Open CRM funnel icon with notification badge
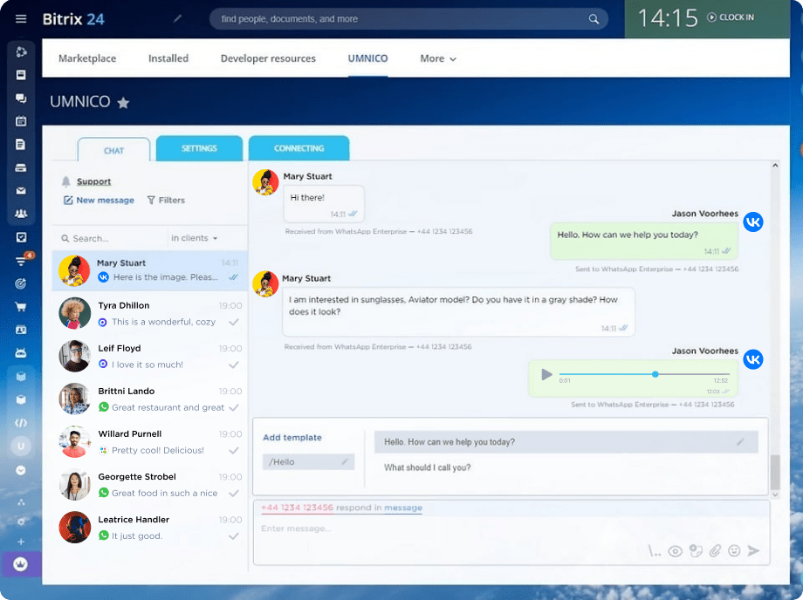The width and height of the screenshot is (803, 600). point(21,261)
